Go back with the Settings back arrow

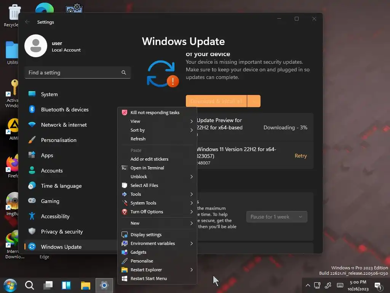(x=27, y=22)
